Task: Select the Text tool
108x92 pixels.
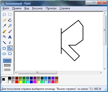Action: tap(10, 37)
